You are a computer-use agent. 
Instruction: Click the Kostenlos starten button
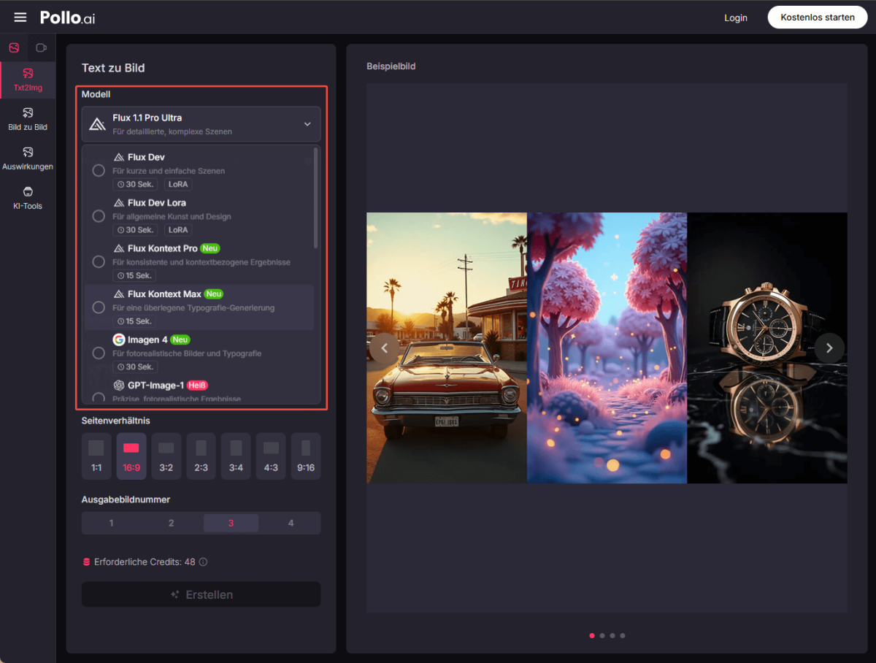[x=817, y=17]
